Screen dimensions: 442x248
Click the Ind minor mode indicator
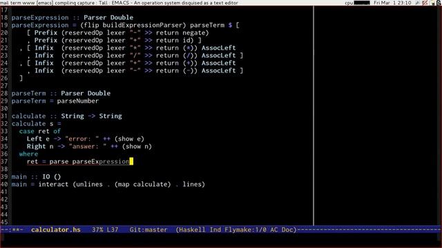tap(215, 229)
